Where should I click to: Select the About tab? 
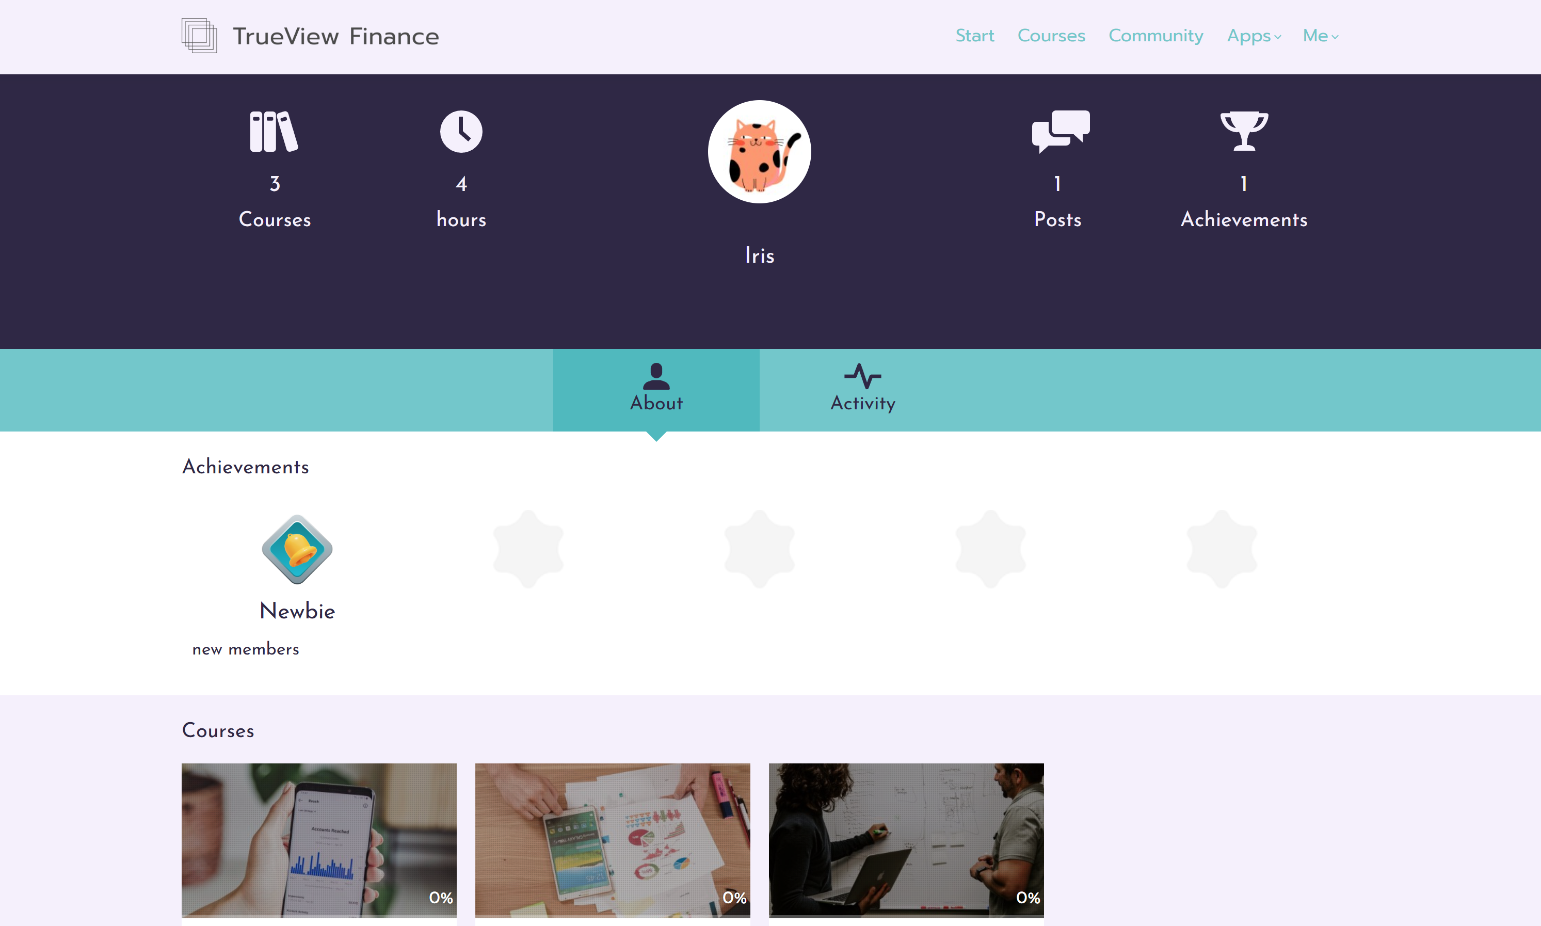click(656, 390)
